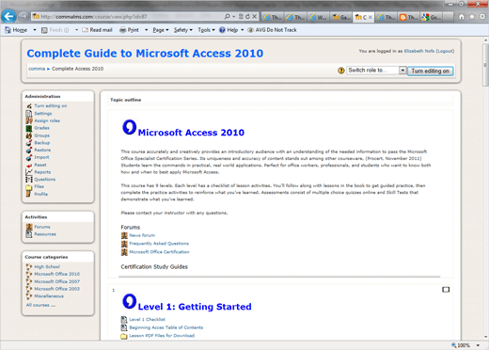
Task: Open Beginning Acces Table of Contents link
Action: pos(166,327)
